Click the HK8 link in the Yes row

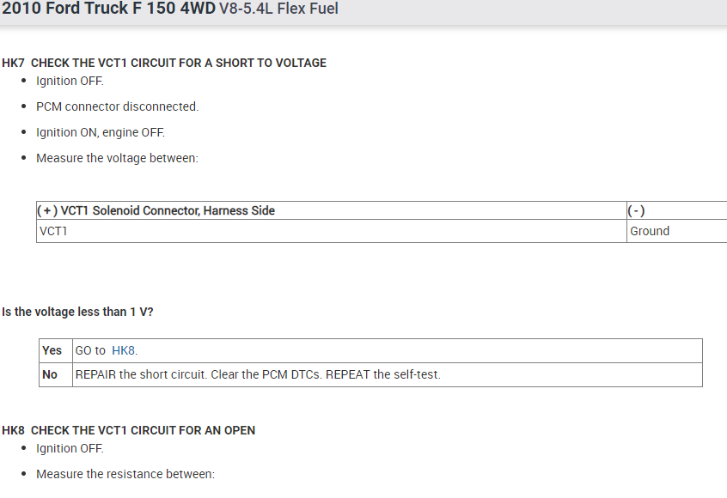123,350
